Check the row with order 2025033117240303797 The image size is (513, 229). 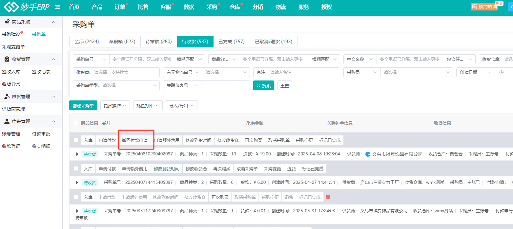coord(76,197)
